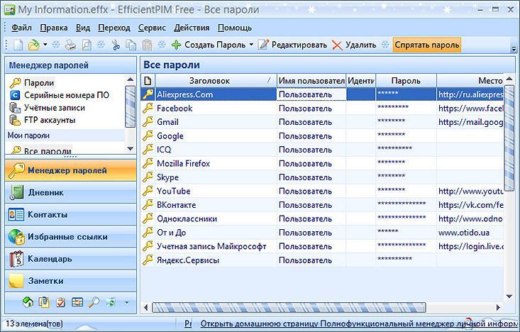
Task: Open the Переход menu
Action: pos(114,28)
